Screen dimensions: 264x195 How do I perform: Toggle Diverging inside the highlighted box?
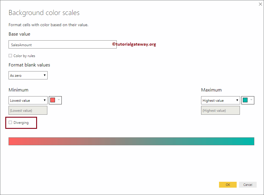[10, 122]
